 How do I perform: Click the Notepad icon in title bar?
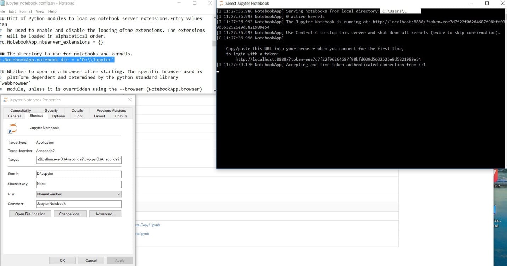pos(3,3)
